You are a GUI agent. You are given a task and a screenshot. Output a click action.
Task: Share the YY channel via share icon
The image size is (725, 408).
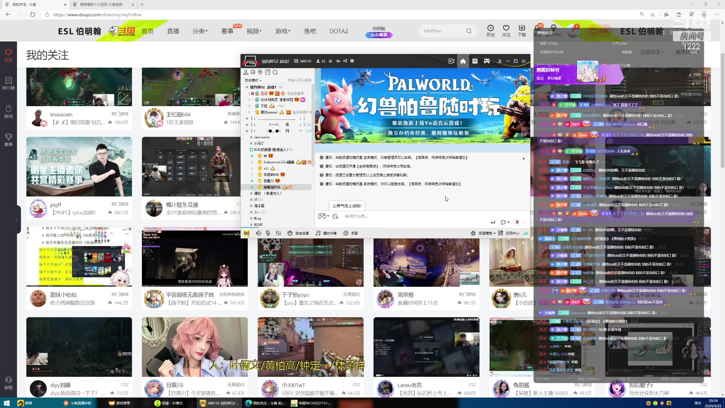click(345, 61)
